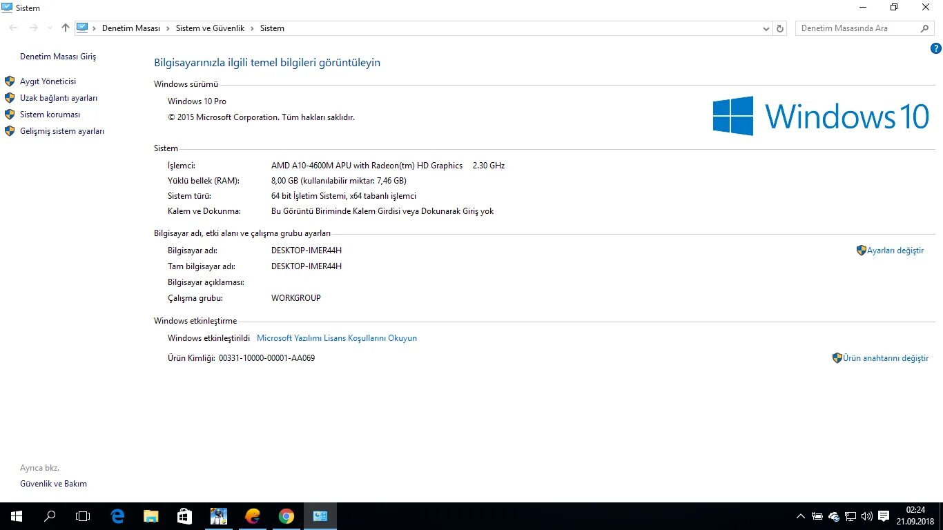The image size is (943, 530).
Task: Launch Microsoft Edge from taskbar
Action: point(118,516)
